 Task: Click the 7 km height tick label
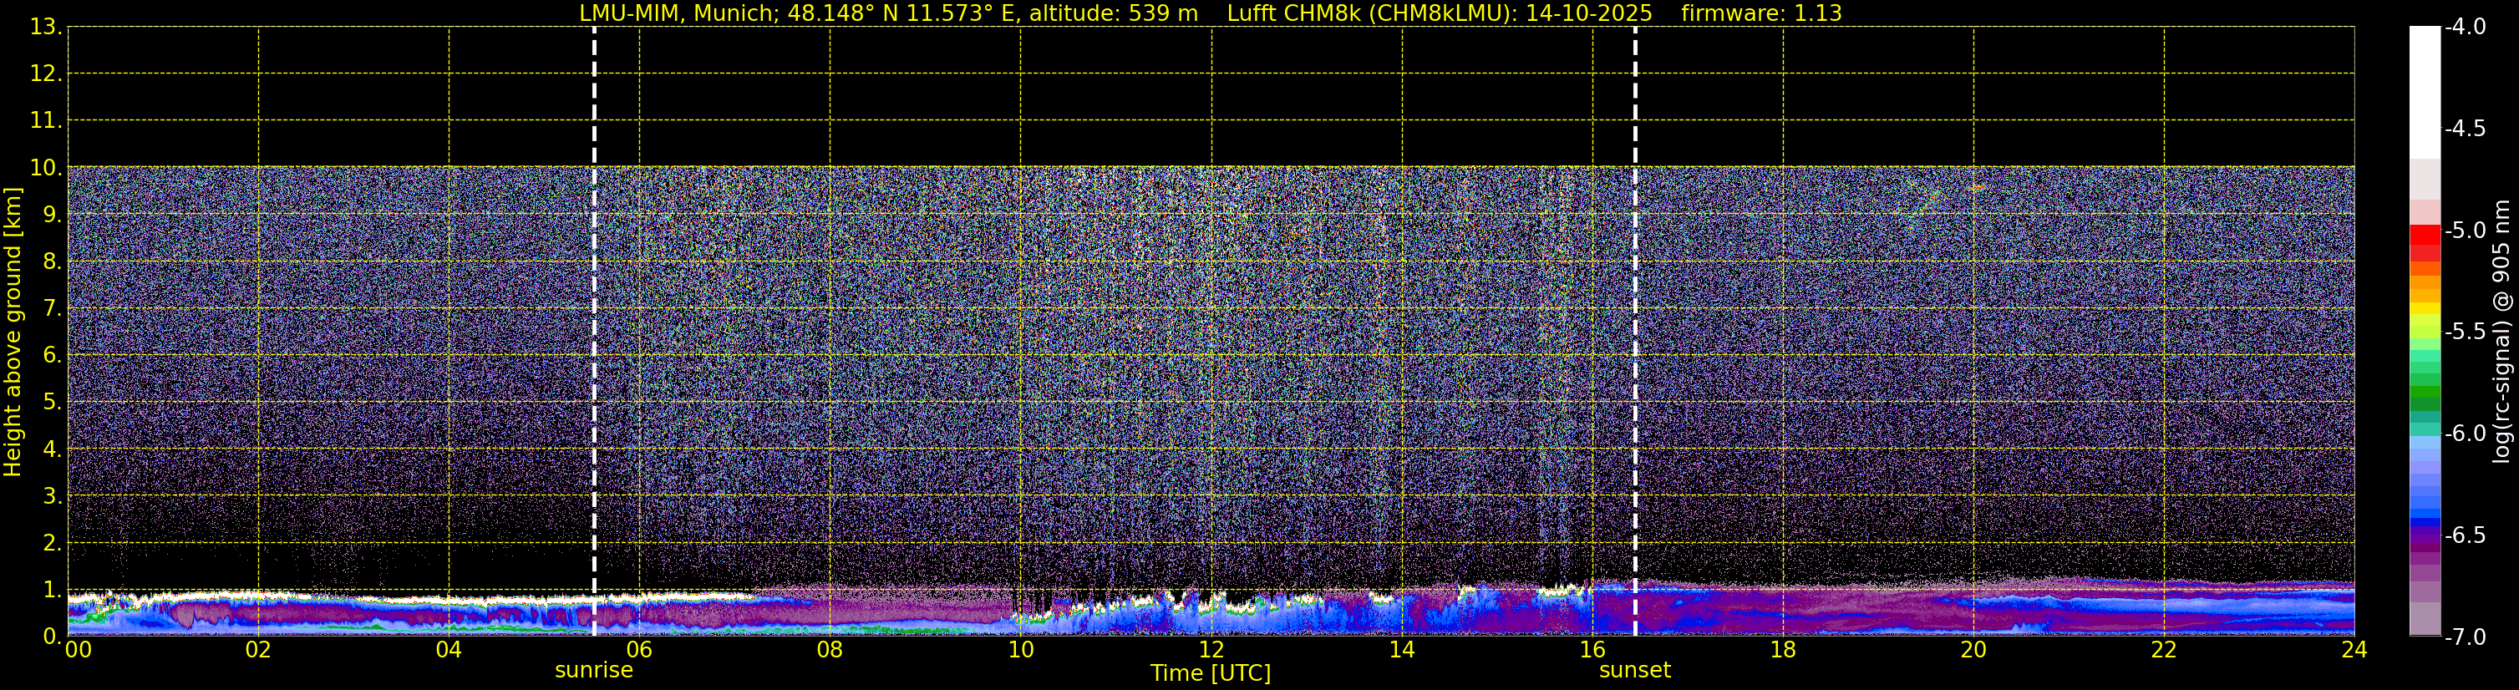click(52, 308)
